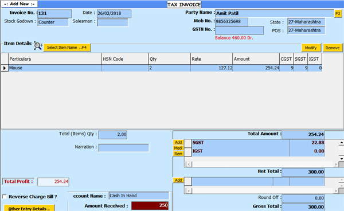The width and height of the screenshot is (344, 211).
Task: Click the HSN Code column header
Action: (125, 59)
